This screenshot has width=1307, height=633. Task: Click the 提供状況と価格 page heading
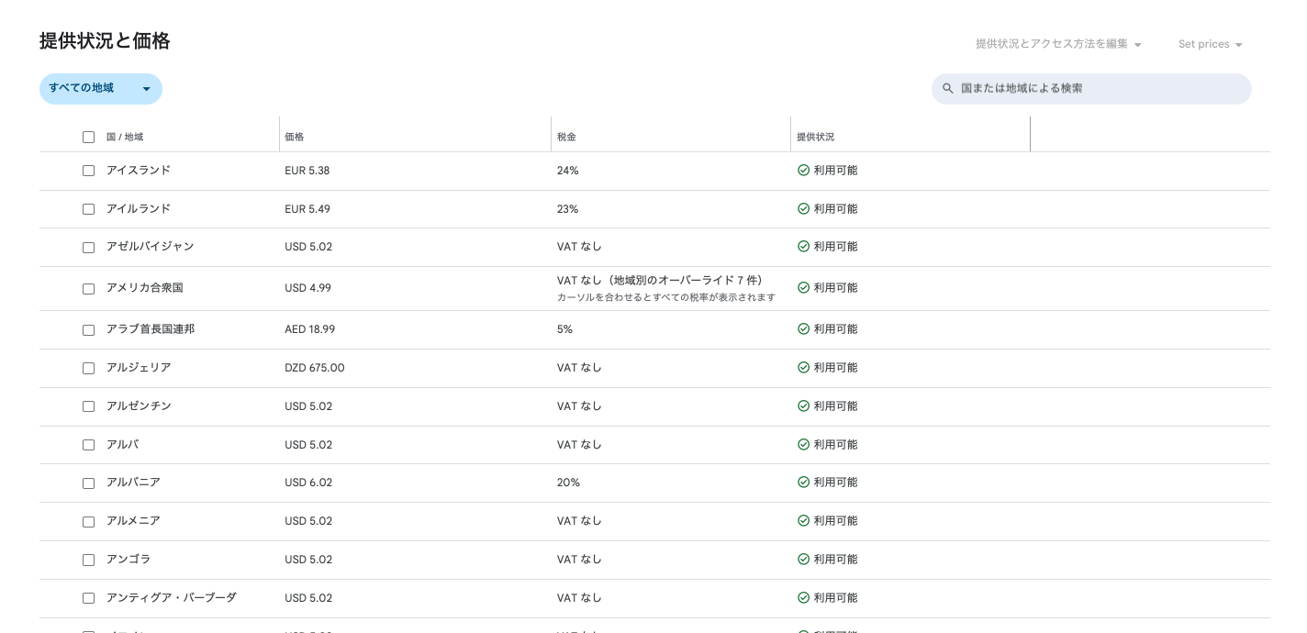pyautogui.click(x=105, y=41)
